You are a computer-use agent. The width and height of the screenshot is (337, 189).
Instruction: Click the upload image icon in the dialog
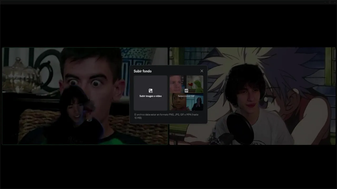(x=151, y=91)
